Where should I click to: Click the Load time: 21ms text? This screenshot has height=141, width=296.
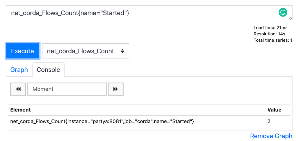pos(271,28)
